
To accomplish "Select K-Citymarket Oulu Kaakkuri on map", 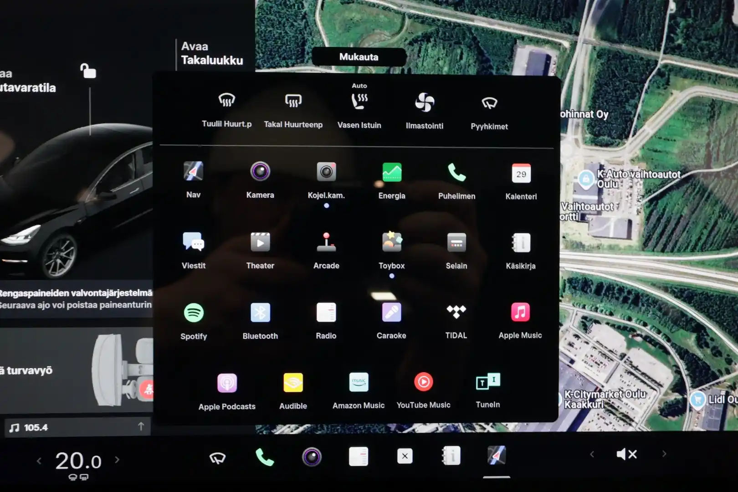I will click(x=606, y=399).
